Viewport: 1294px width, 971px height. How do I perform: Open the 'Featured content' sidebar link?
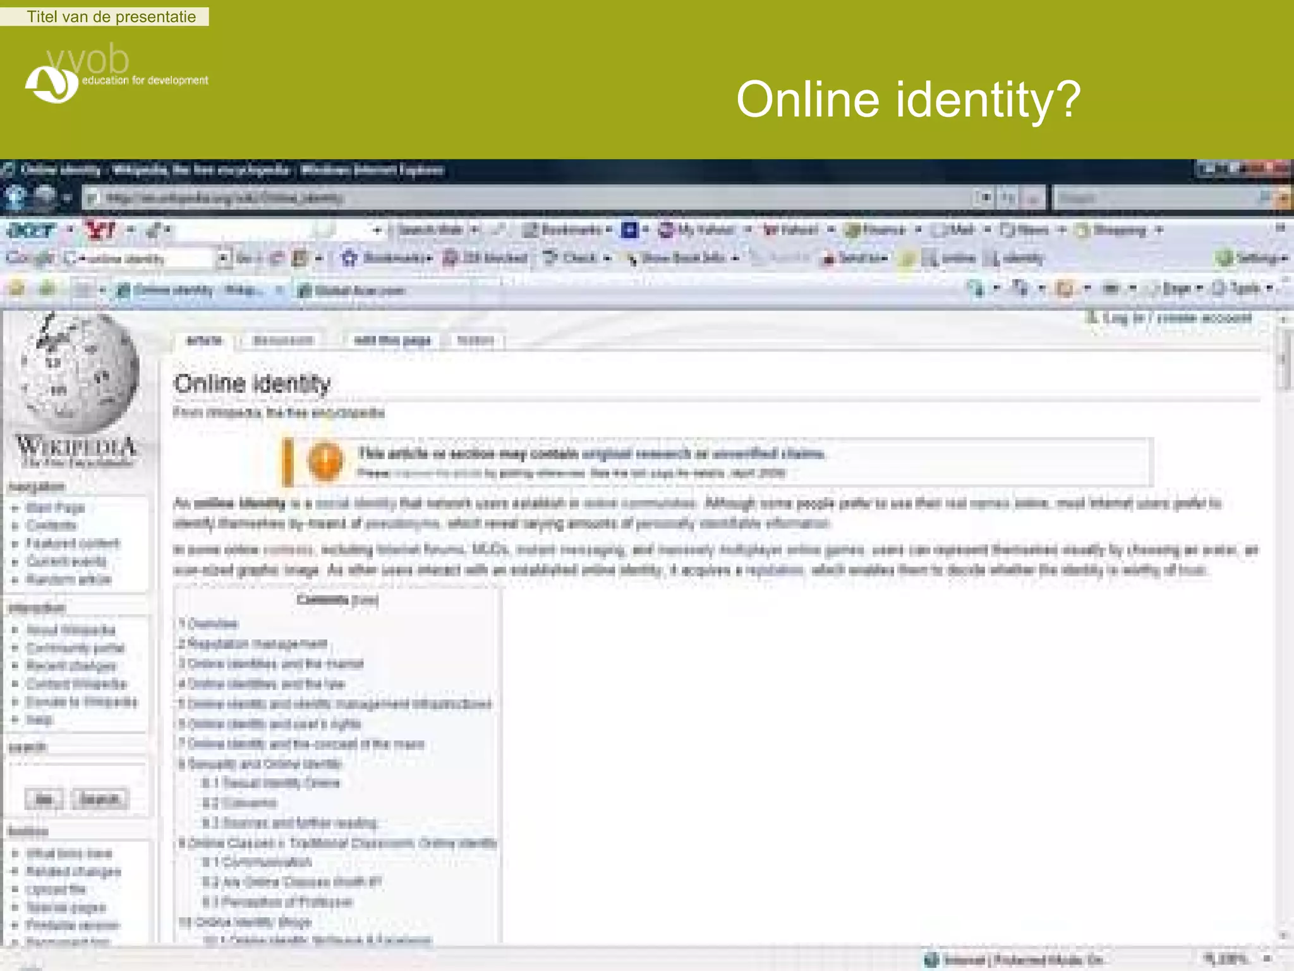pyautogui.click(x=73, y=543)
